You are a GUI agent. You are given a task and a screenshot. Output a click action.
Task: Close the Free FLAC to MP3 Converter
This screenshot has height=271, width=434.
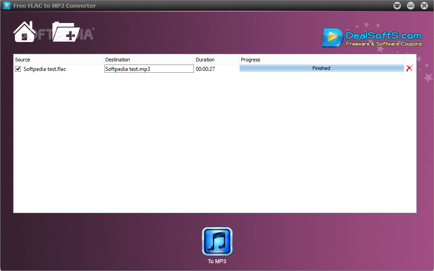[425, 5]
